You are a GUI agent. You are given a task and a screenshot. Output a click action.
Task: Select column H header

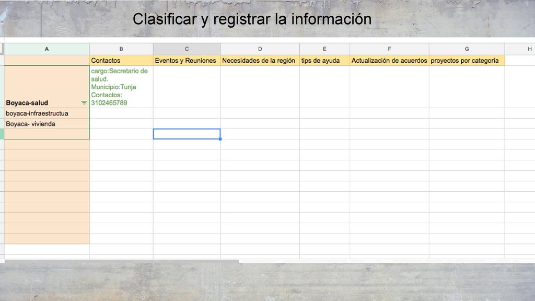520,49
